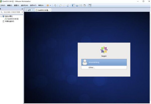Viewport: 151px width, 104px height.
Task: Open the 选项卡(T) menu
Action: [x=33, y=5]
